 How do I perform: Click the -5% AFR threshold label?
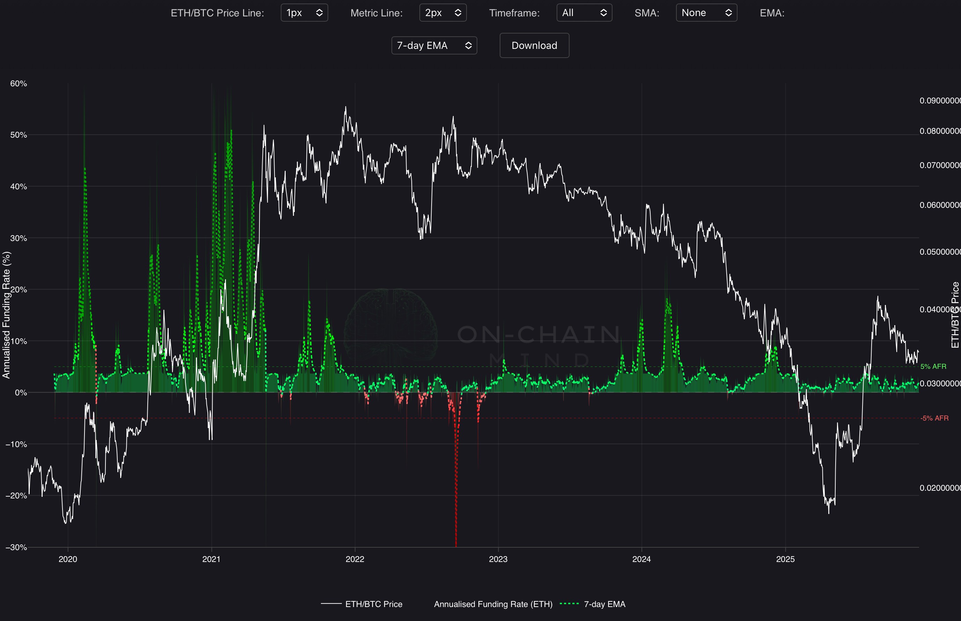click(934, 418)
